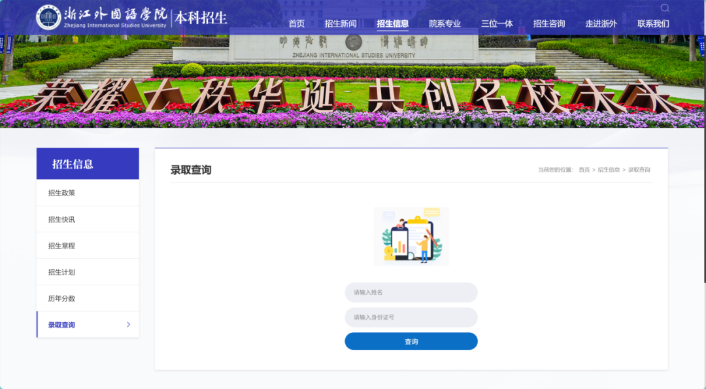Screen dimensions: 706x389
Task: Click the 本科招生 header title
Action: pos(201,18)
